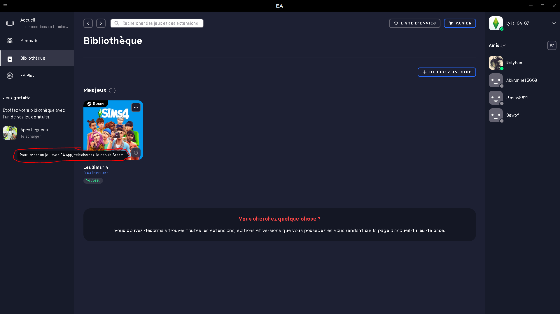This screenshot has width=560, height=314.
Task: Click the EA Play logo icon
Action: 10,76
